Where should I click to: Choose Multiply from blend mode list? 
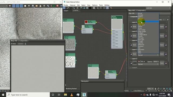tap(148, 22)
